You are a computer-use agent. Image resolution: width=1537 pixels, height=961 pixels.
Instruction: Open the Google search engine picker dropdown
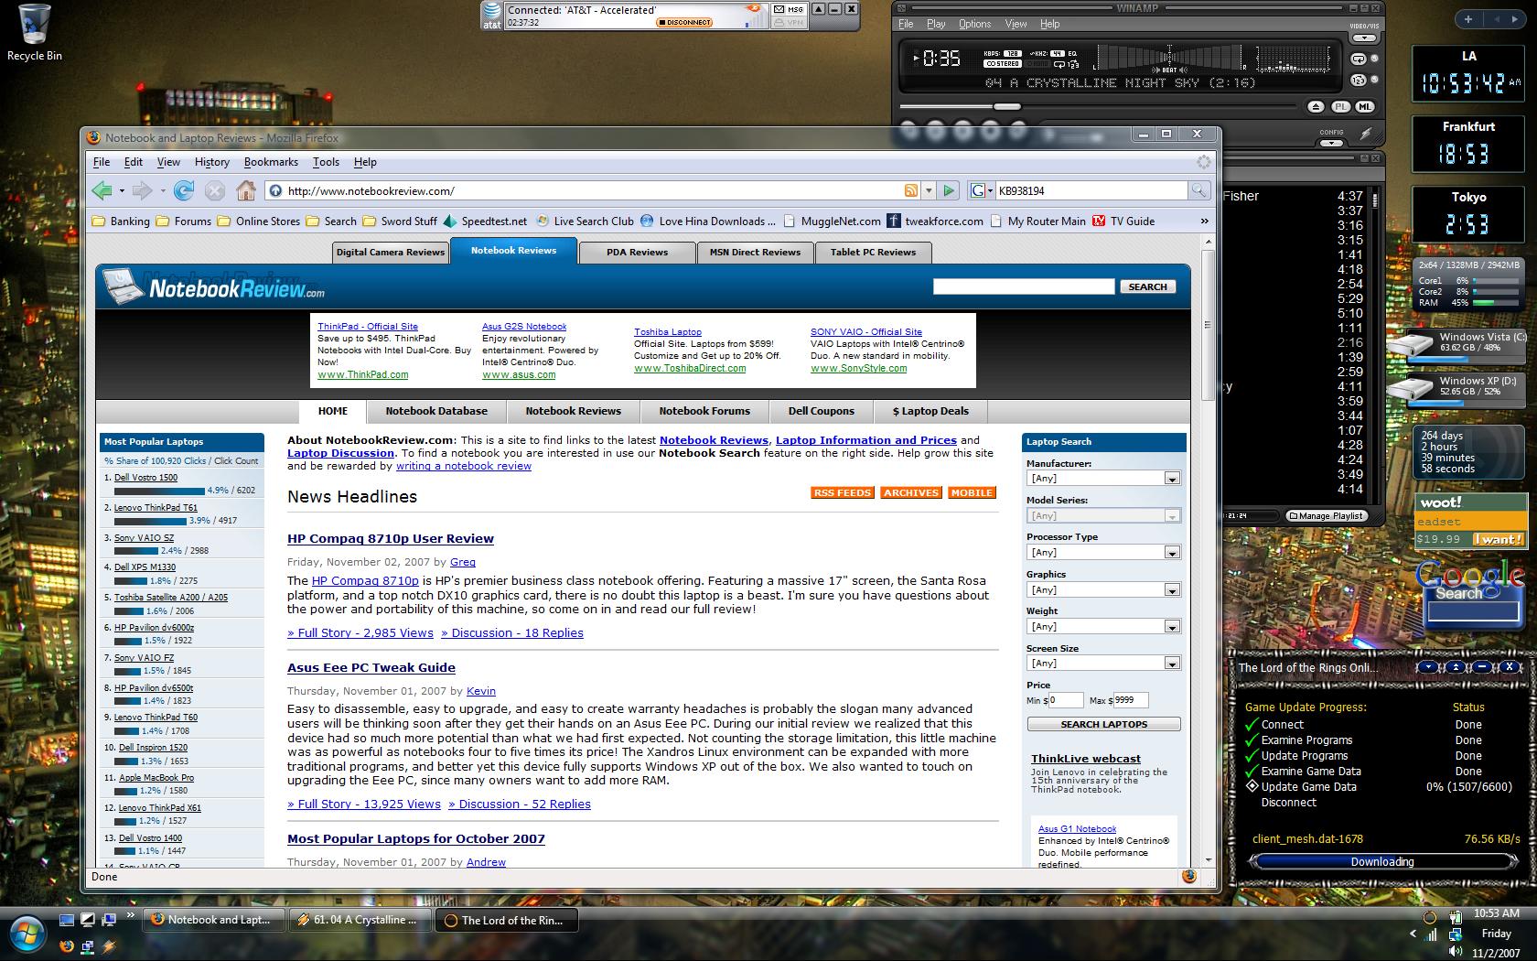tap(980, 190)
